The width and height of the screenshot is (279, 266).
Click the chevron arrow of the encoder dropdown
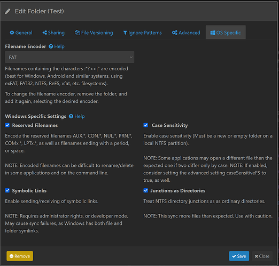click(x=131, y=57)
